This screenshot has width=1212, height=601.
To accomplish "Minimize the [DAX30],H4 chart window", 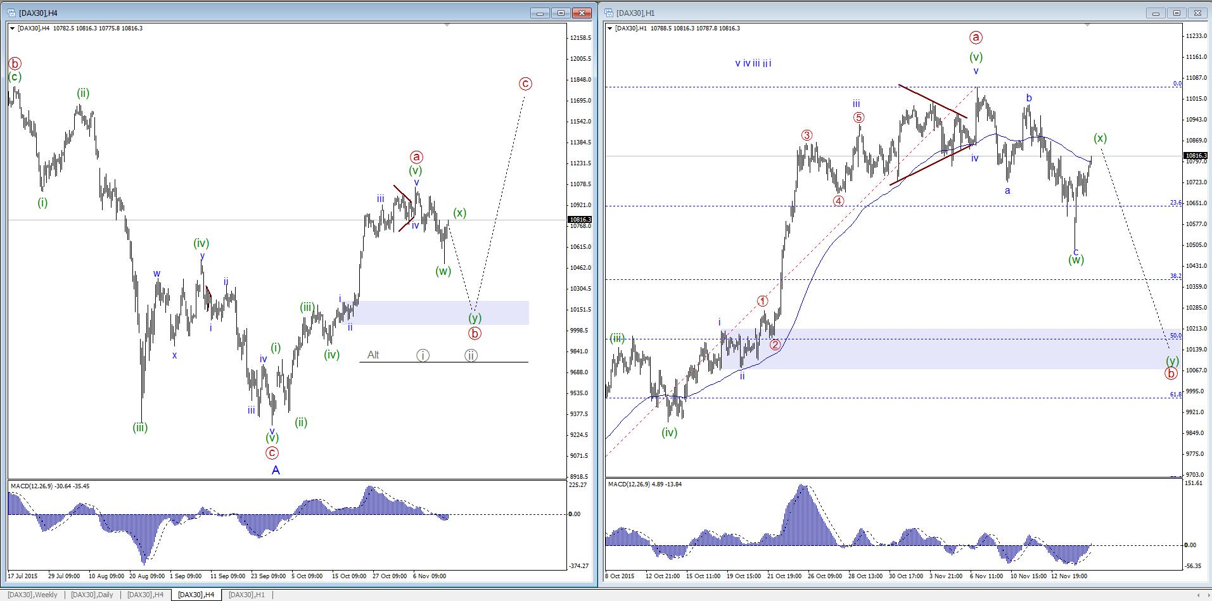I will pos(540,13).
